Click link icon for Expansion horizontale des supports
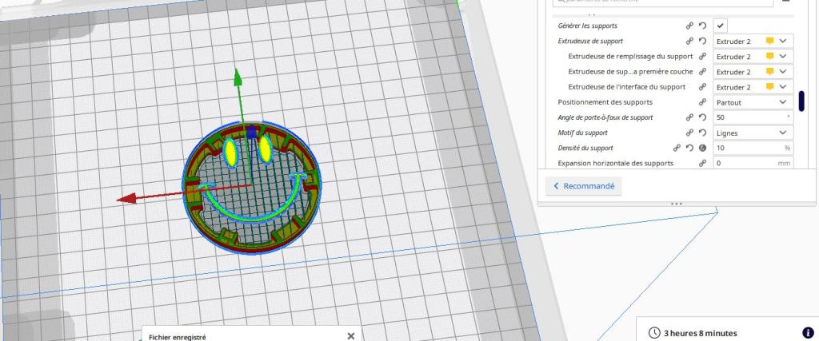The image size is (819, 341). click(x=702, y=163)
